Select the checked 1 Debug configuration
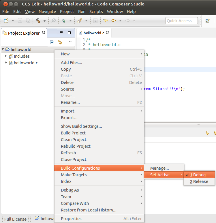The image size is (216, 223). click(199, 175)
